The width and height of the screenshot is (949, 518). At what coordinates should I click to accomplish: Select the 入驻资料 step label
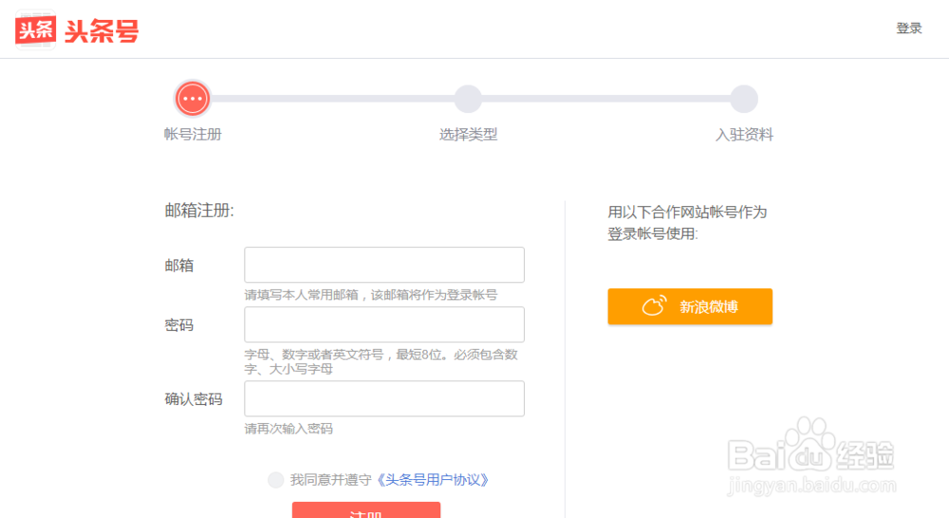(x=744, y=135)
